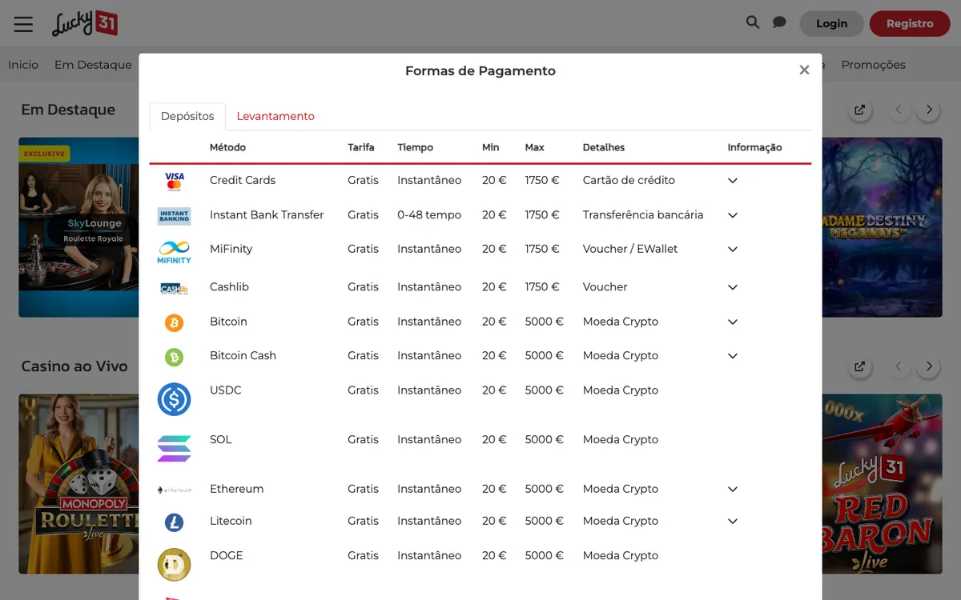
Task: Go to next Casino ao Vivo games
Action: click(x=929, y=366)
